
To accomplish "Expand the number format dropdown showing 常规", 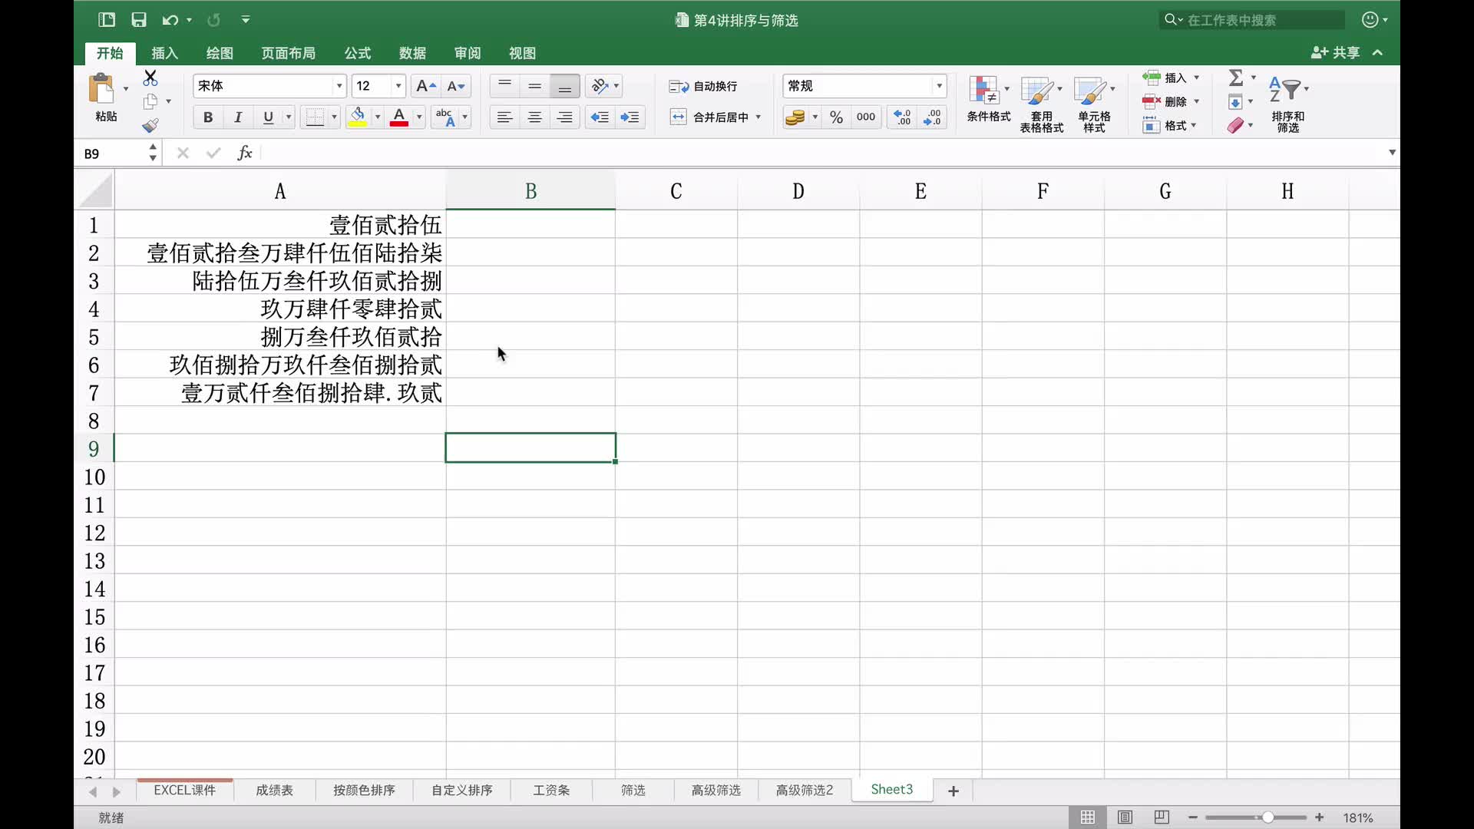I will coord(939,86).
